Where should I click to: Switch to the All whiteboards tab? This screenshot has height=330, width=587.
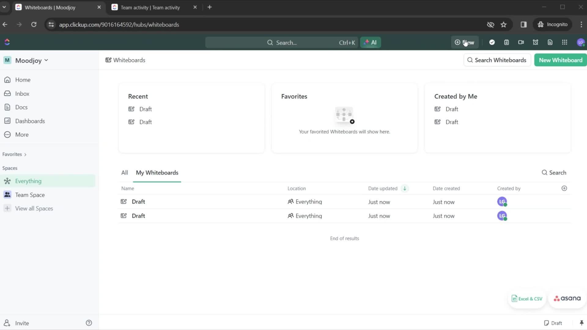pos(124,172)
